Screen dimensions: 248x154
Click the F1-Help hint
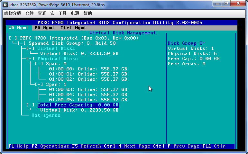19,146
